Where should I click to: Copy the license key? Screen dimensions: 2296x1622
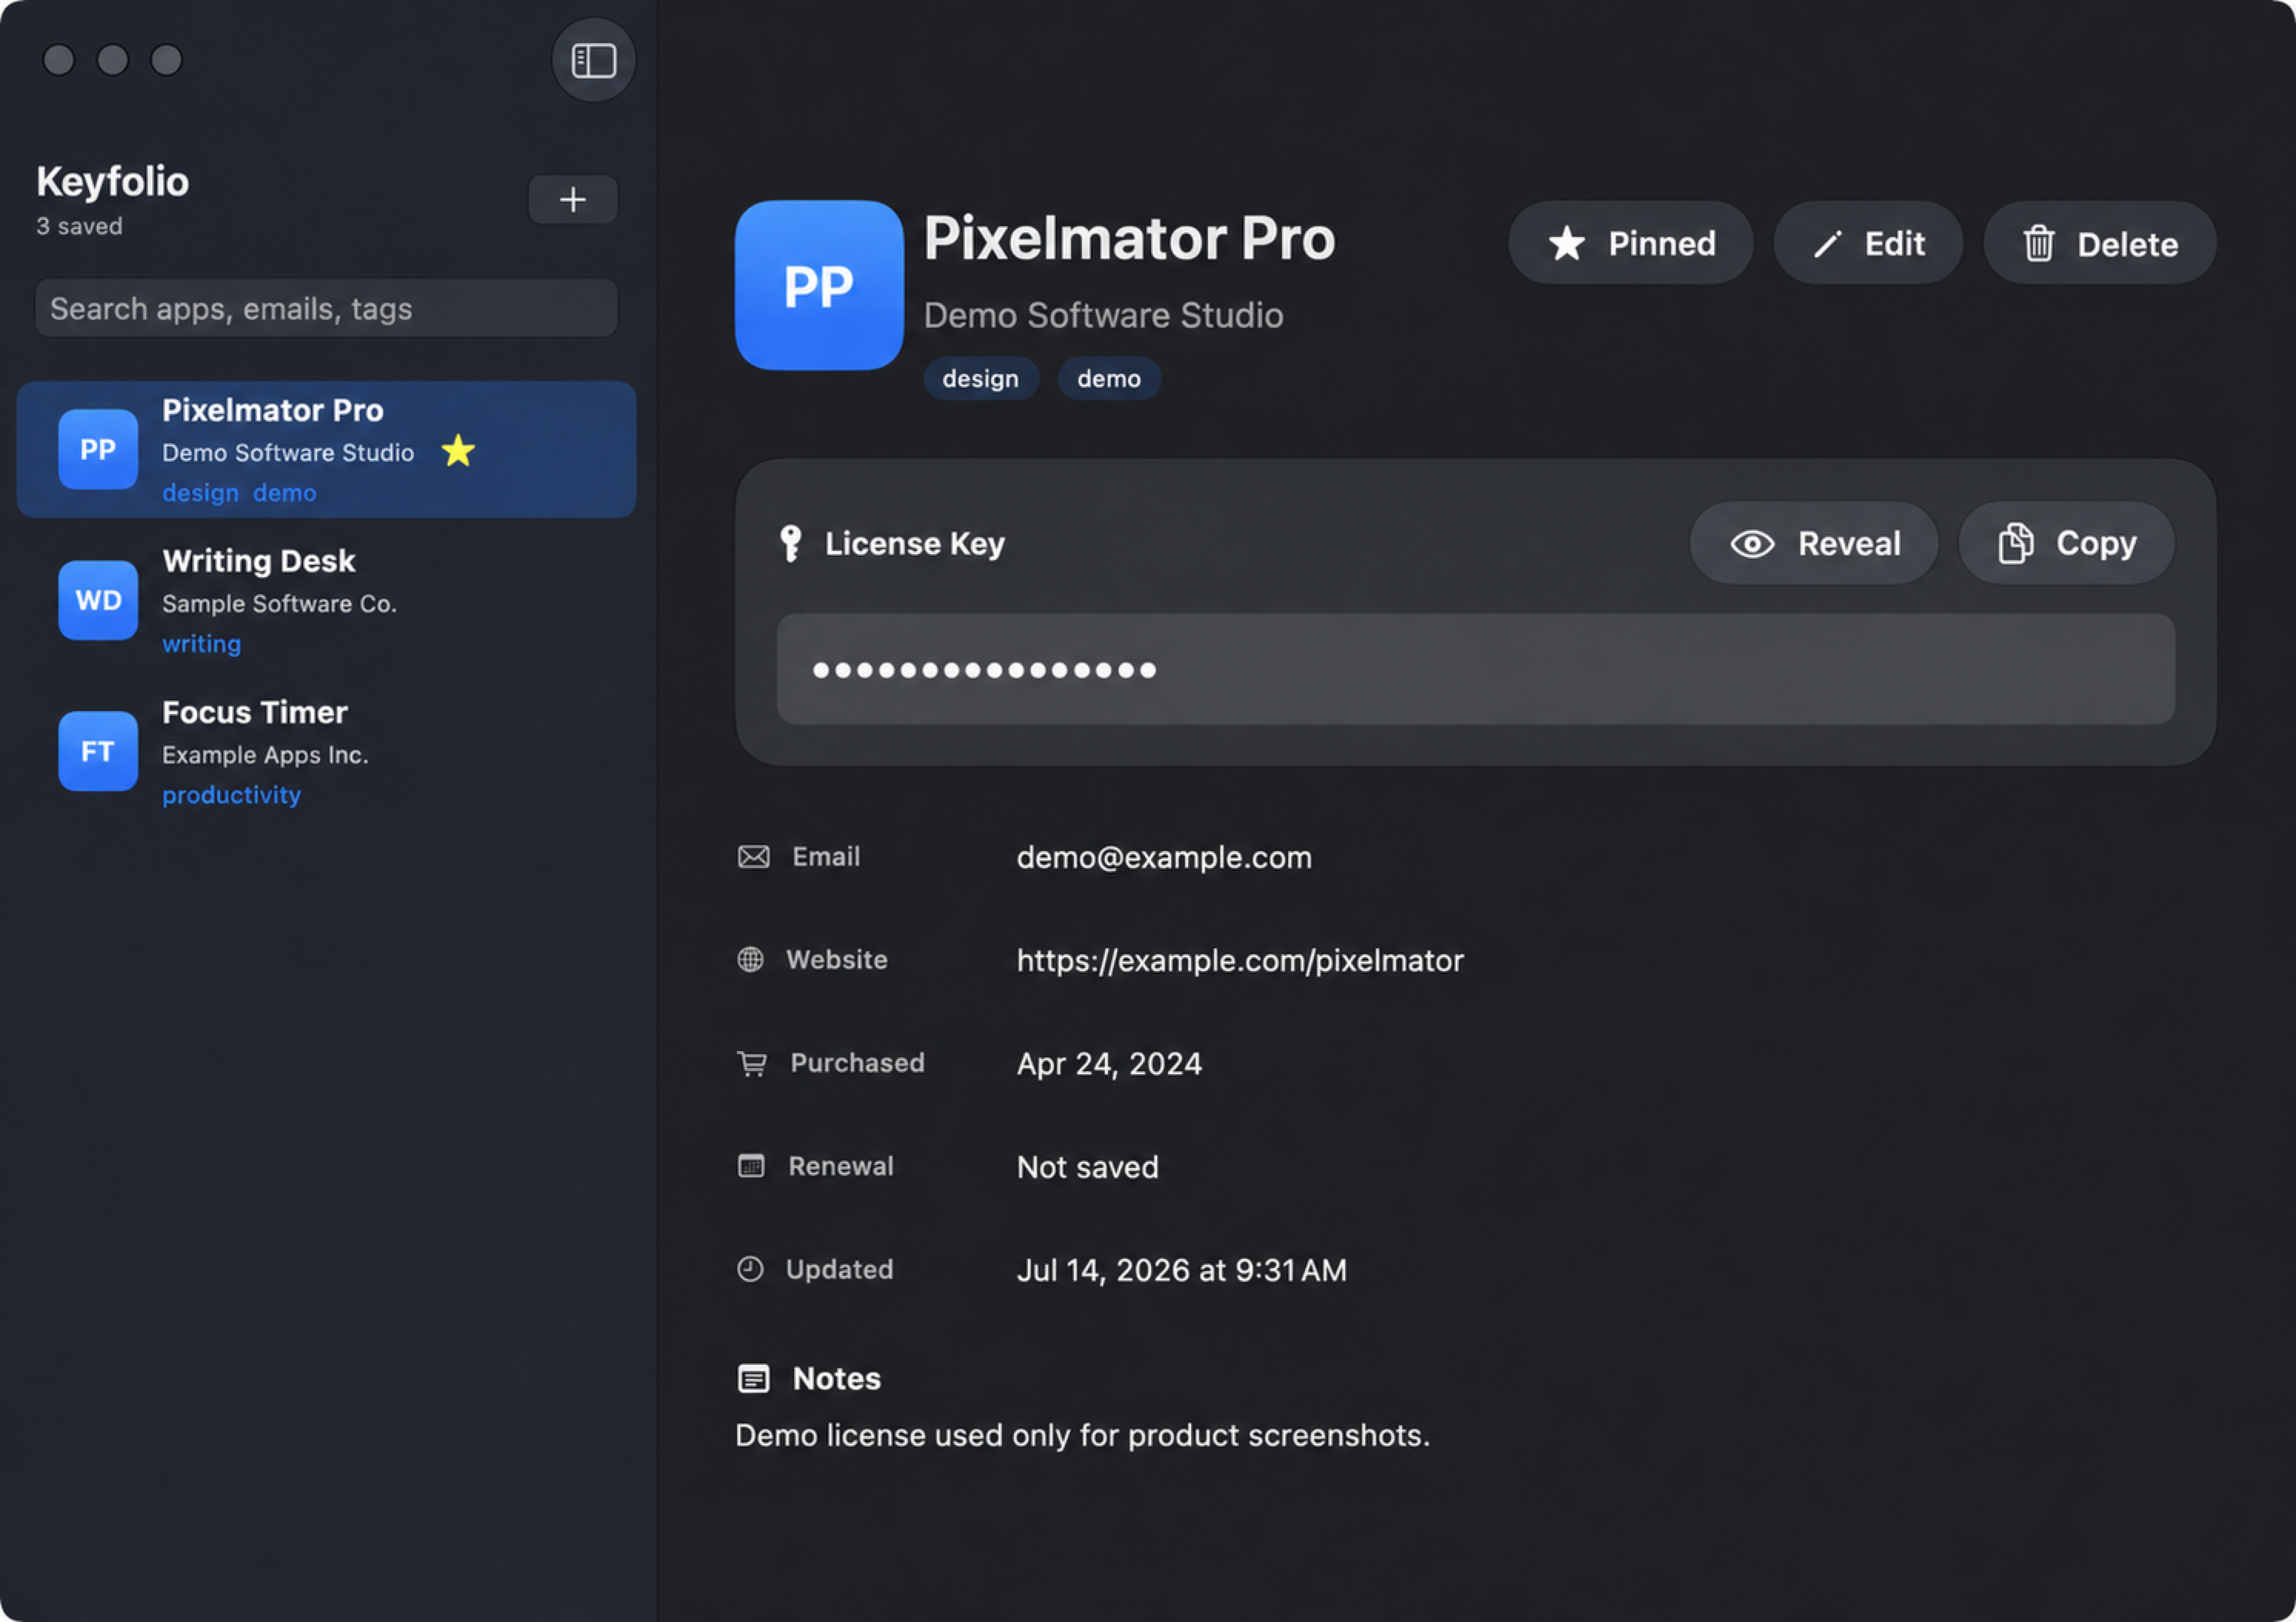click(2066, 543)
